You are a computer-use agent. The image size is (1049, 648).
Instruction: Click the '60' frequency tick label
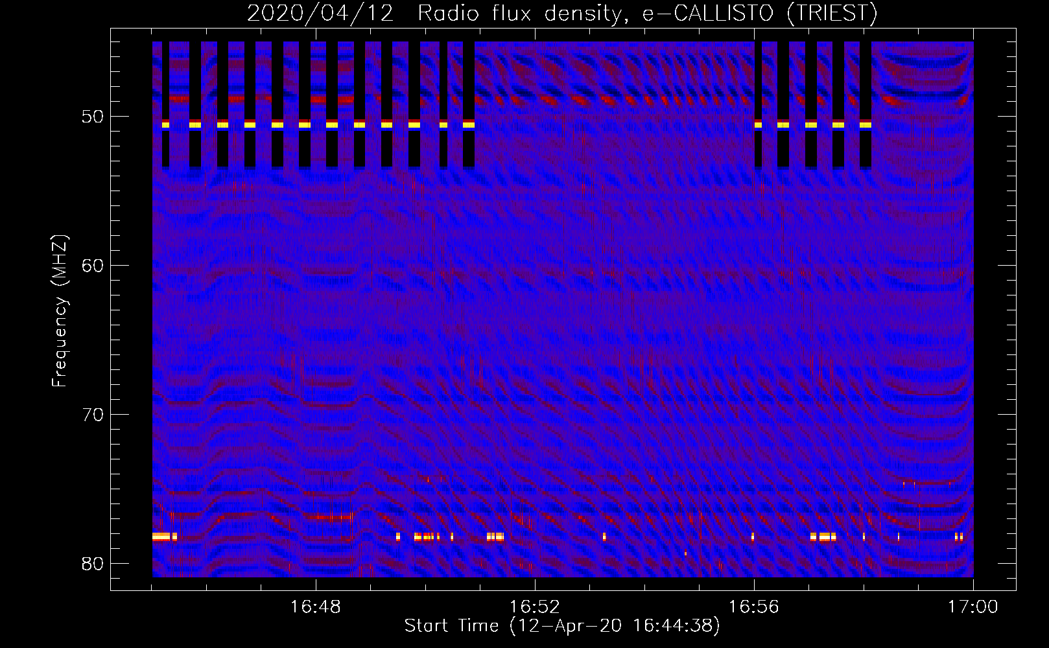click(93, 266)
